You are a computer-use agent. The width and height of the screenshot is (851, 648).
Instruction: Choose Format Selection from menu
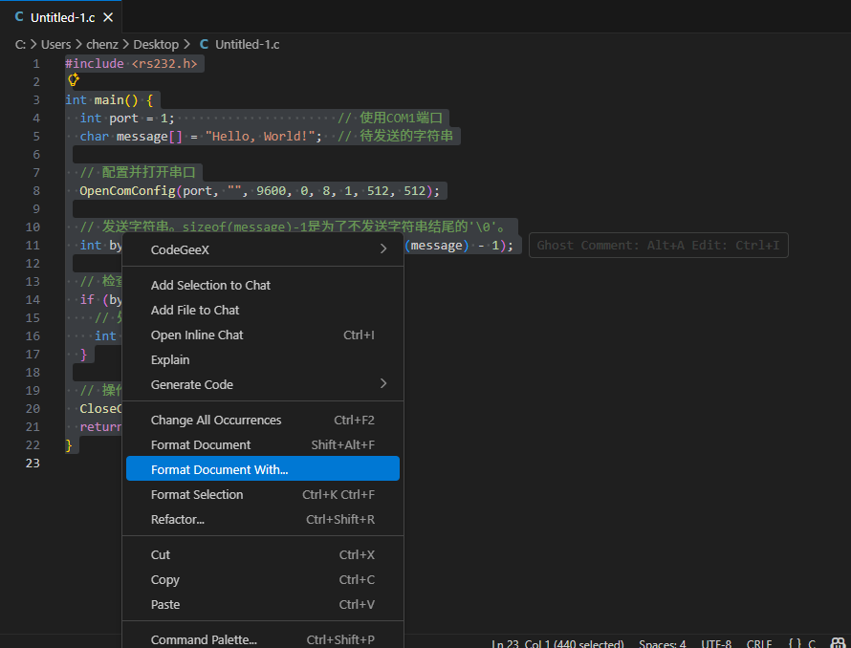pyautogui.click(x=263, y=494)
